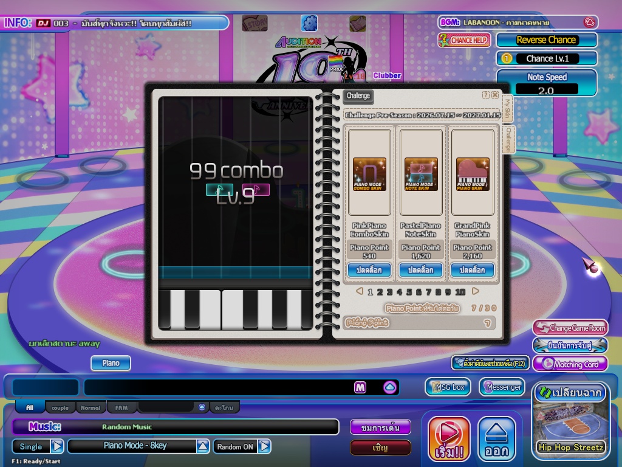Open the MSG box
This screenshot has width=622, height=467.
[x=448, y=387]
